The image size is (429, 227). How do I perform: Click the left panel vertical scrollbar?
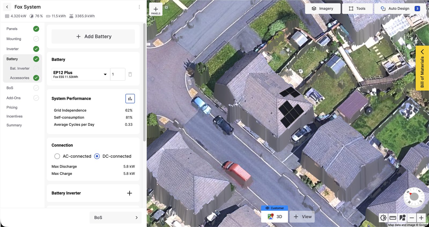click(144, 82)
